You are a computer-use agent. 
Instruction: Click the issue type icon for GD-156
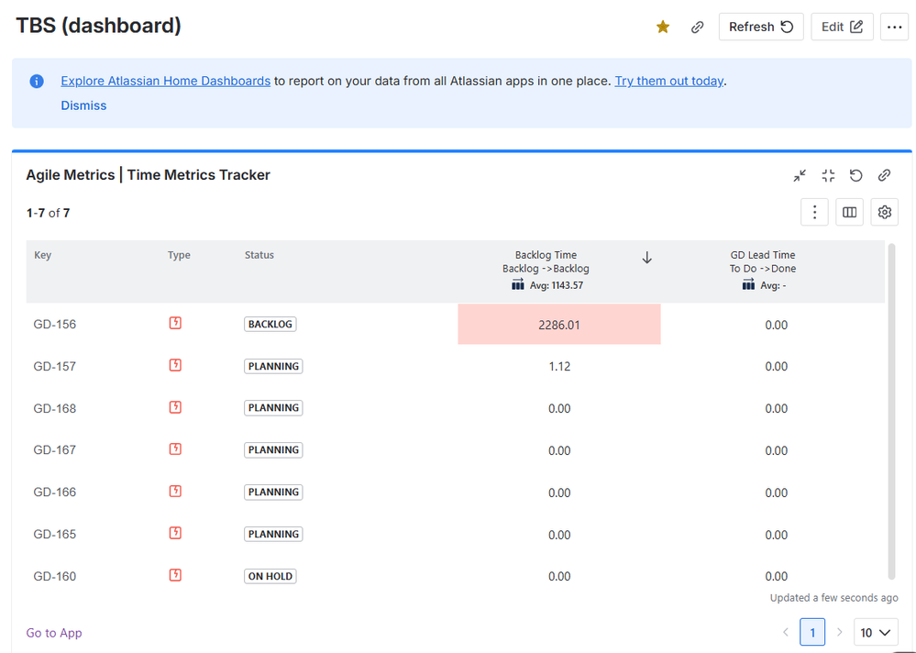pos(175,323)
